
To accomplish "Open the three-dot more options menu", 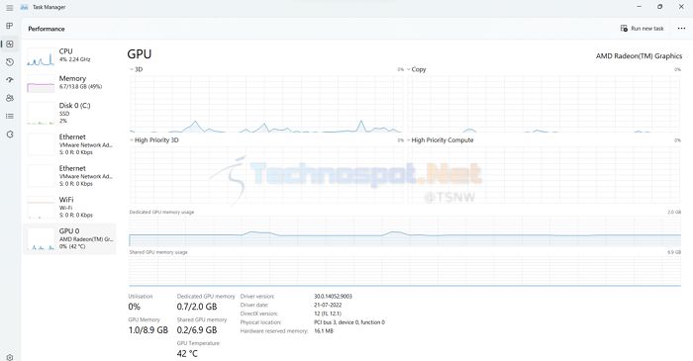I will click(681, 29).
